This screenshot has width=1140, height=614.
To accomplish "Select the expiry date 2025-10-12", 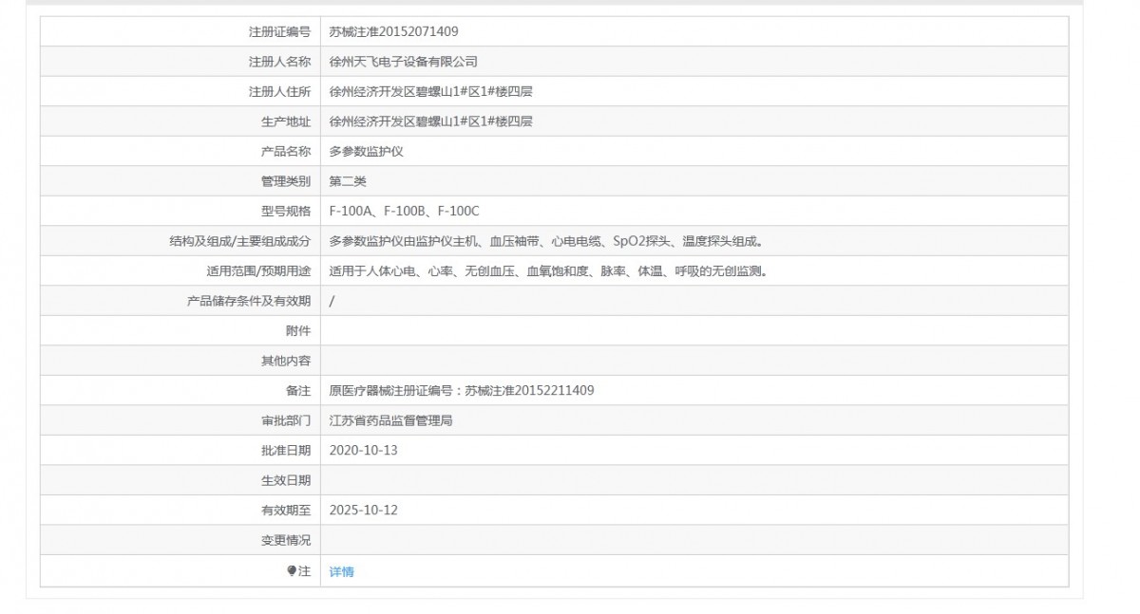I will coord(363,510).
